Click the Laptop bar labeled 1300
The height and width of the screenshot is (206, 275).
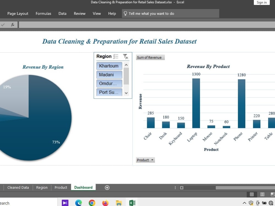[196, 103]
